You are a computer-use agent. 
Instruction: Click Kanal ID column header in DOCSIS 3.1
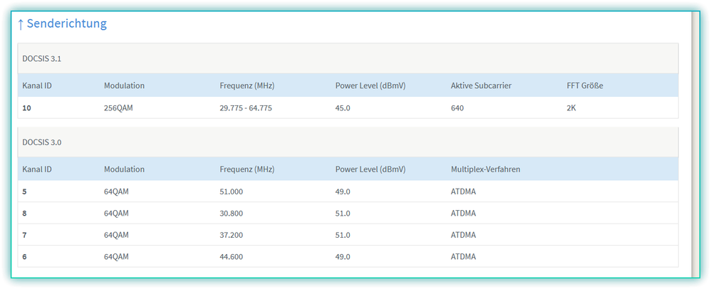click(x=37, y=85)
